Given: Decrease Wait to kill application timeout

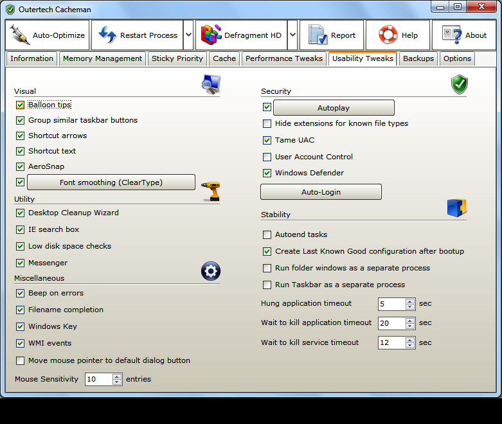Looking at the screenshot, I should click(x=410, y=326).
